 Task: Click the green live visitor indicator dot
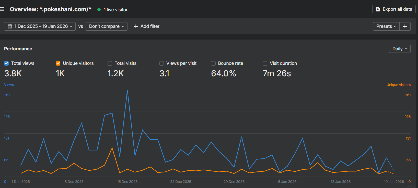(99, 10)
